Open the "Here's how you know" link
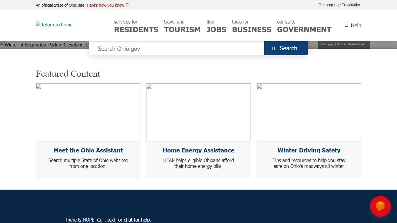 (105, 5)
